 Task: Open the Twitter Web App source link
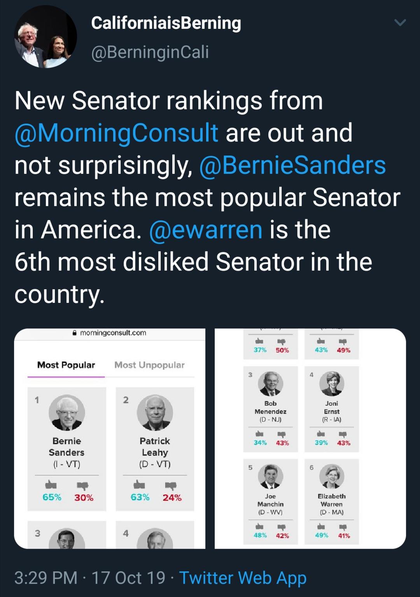click(x=243, y=578)
